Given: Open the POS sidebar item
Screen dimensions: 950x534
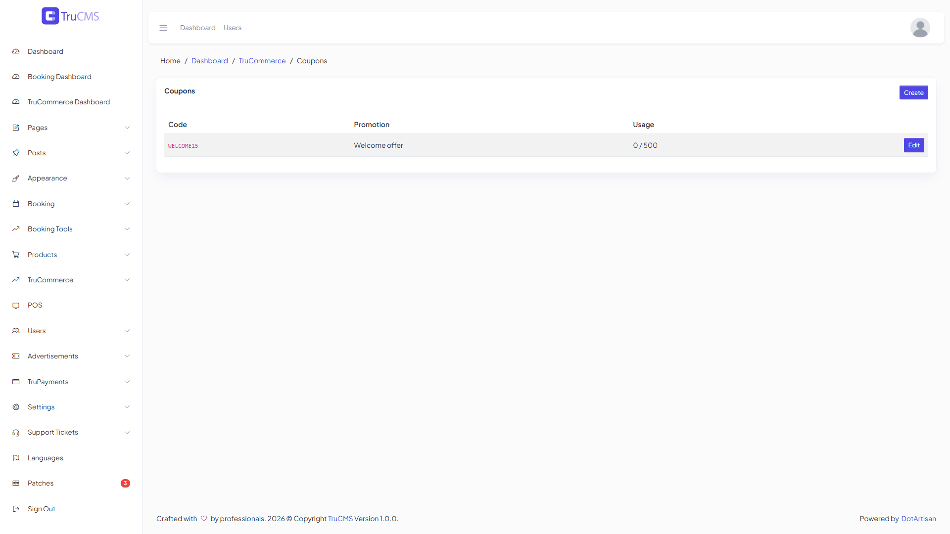Looking at the screenshot, I should click(71, 305).
